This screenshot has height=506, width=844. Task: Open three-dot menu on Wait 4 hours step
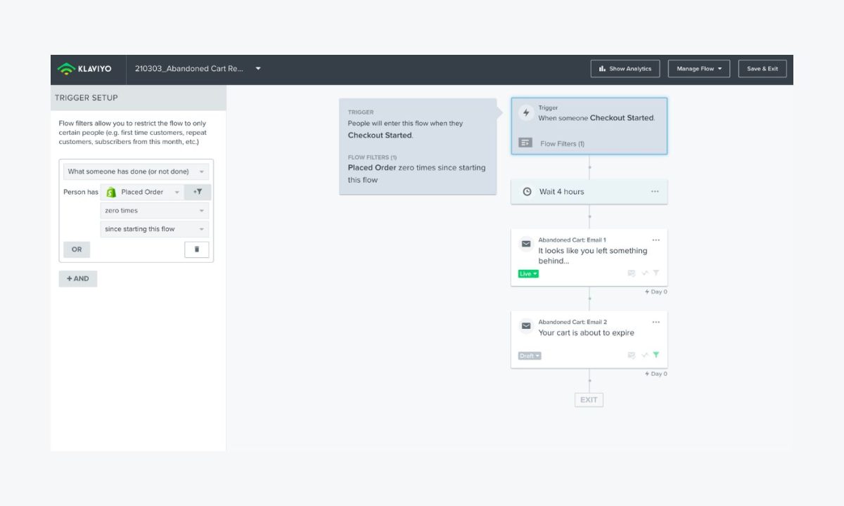point(655,191)
